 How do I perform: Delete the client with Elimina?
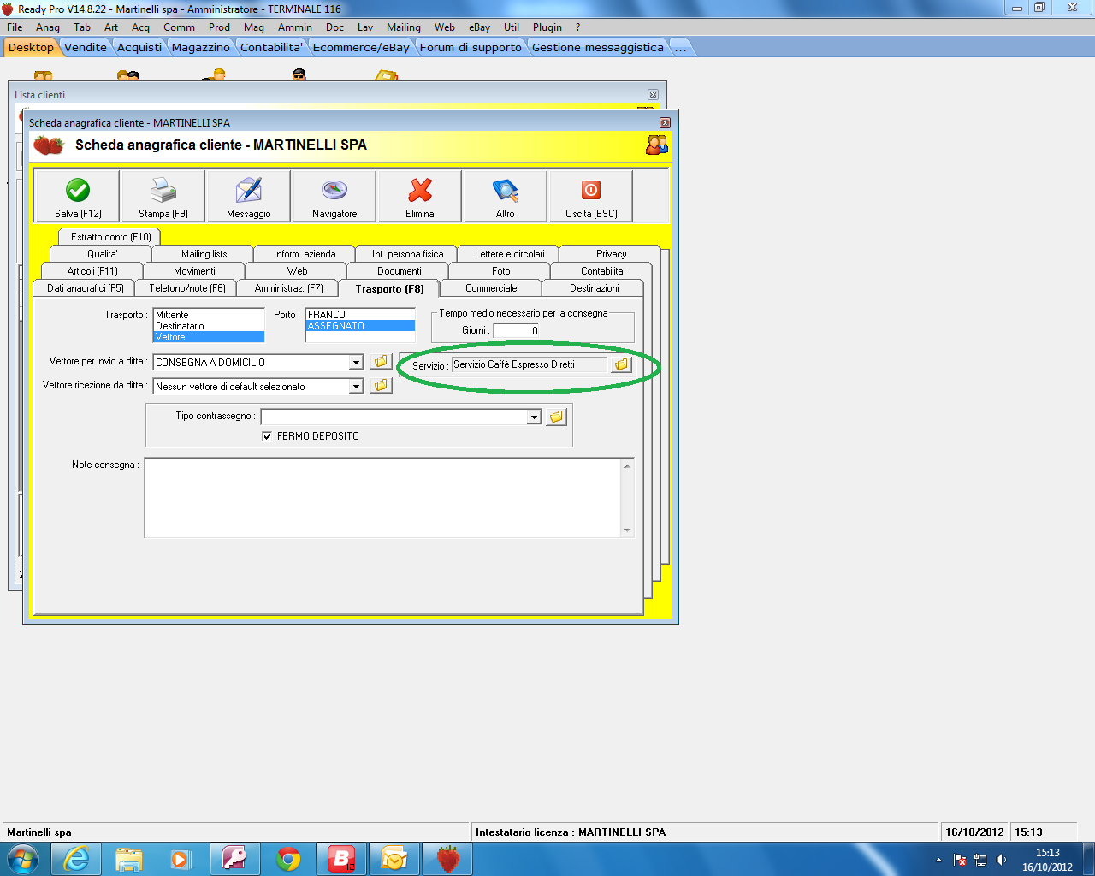420,197
